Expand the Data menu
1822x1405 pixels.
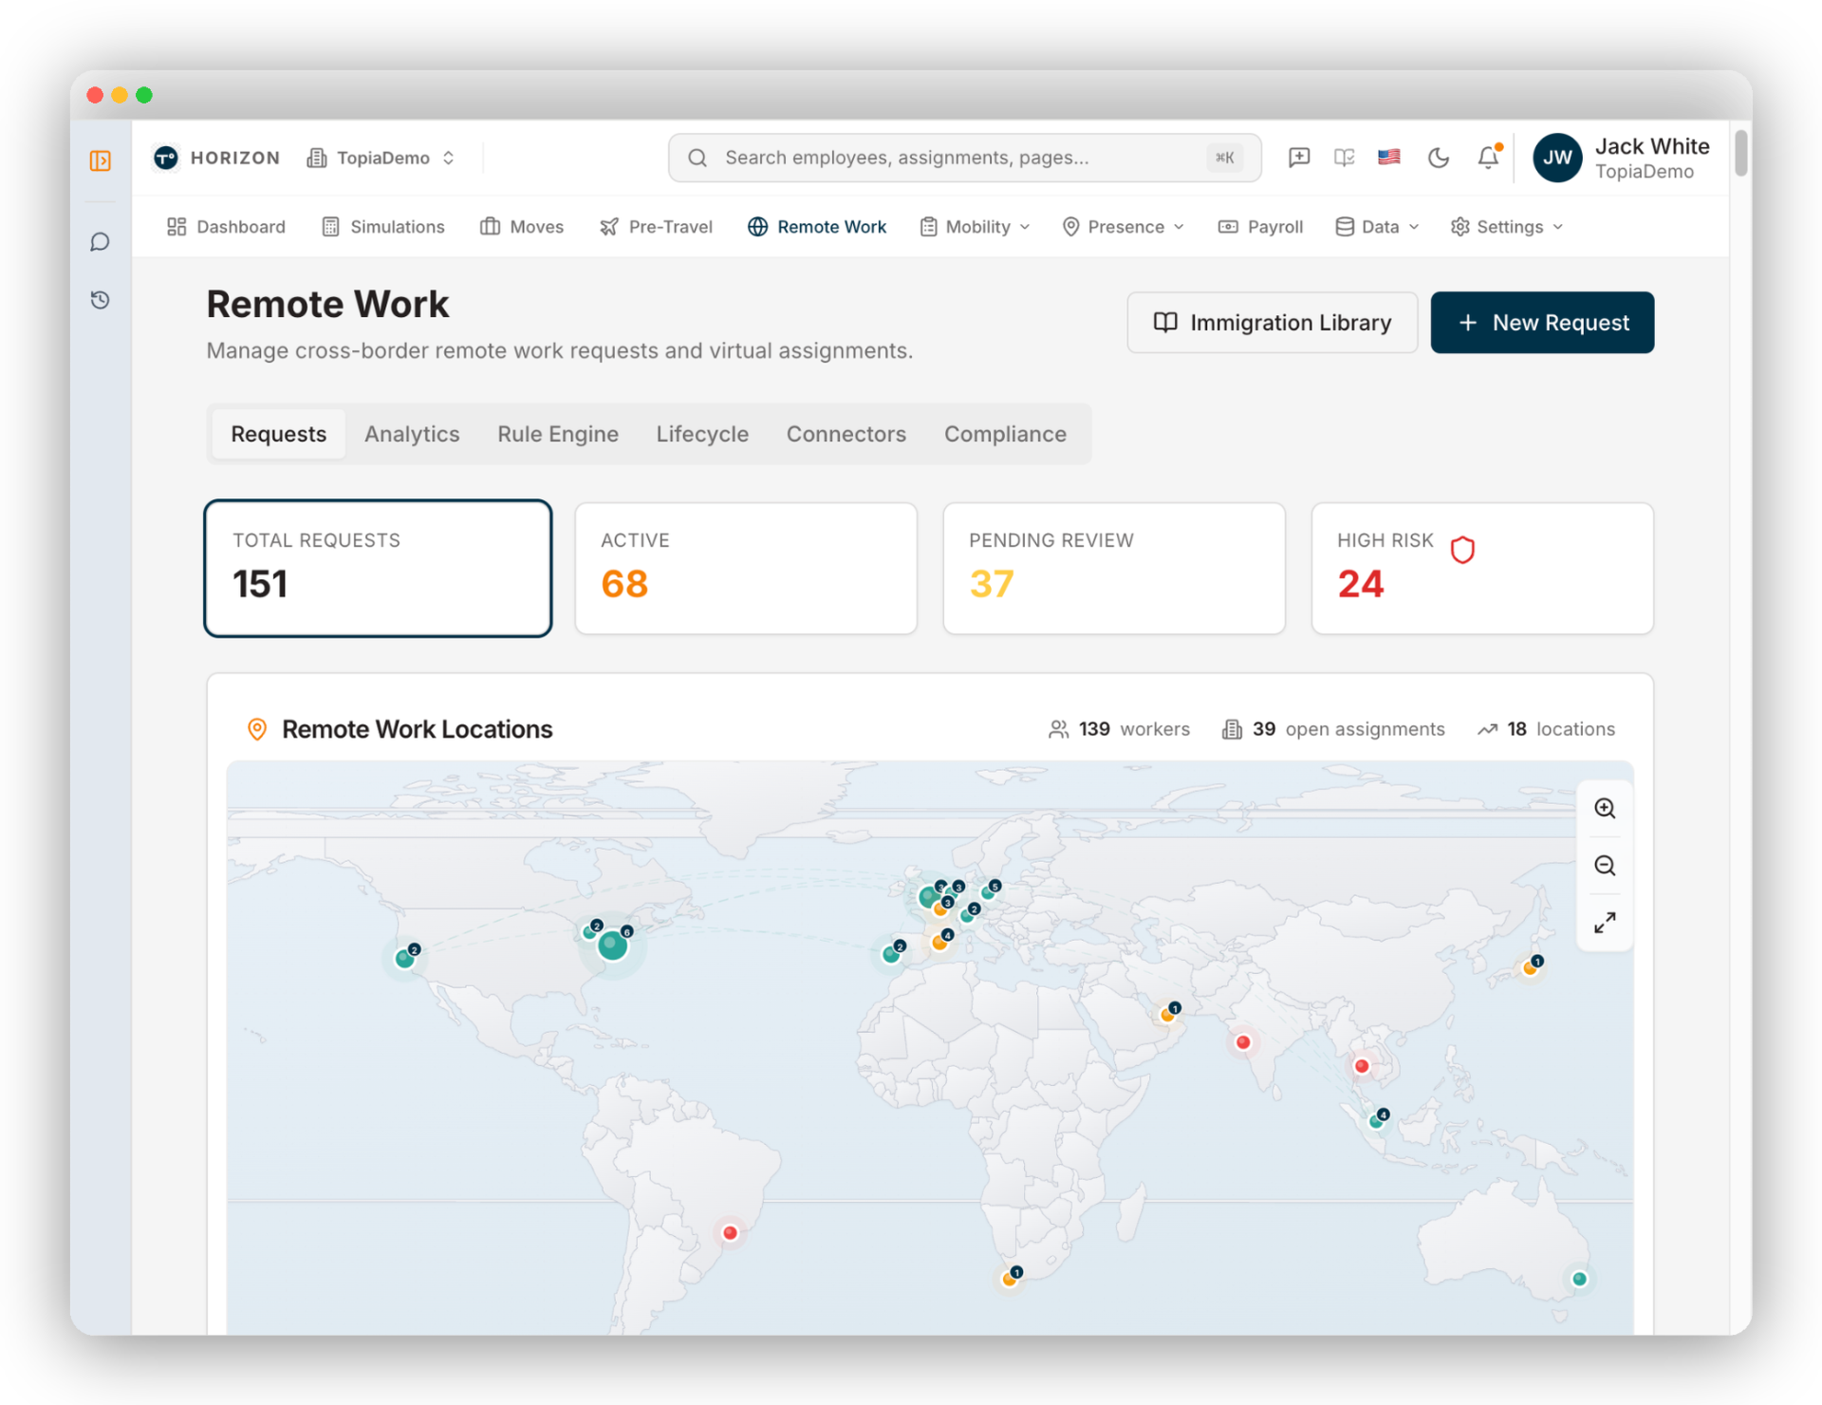(x=1377, y=227)
